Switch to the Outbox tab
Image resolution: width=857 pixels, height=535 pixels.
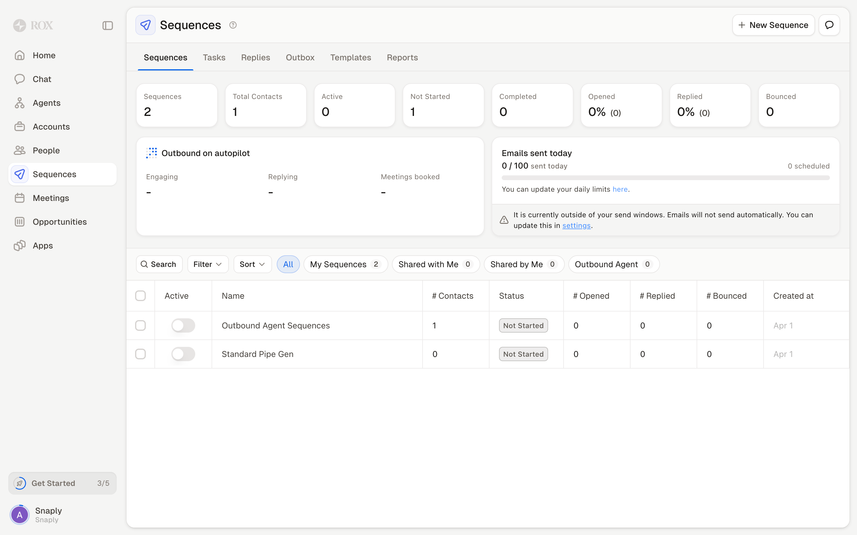tap(300, 57)
